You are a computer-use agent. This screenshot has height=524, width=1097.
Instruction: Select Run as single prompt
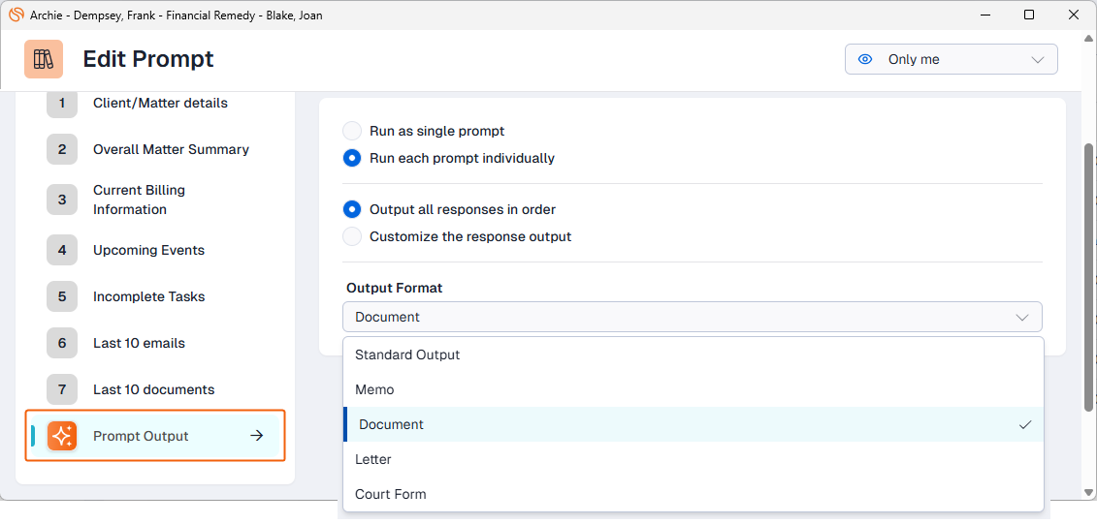click(x=352, y=131)
